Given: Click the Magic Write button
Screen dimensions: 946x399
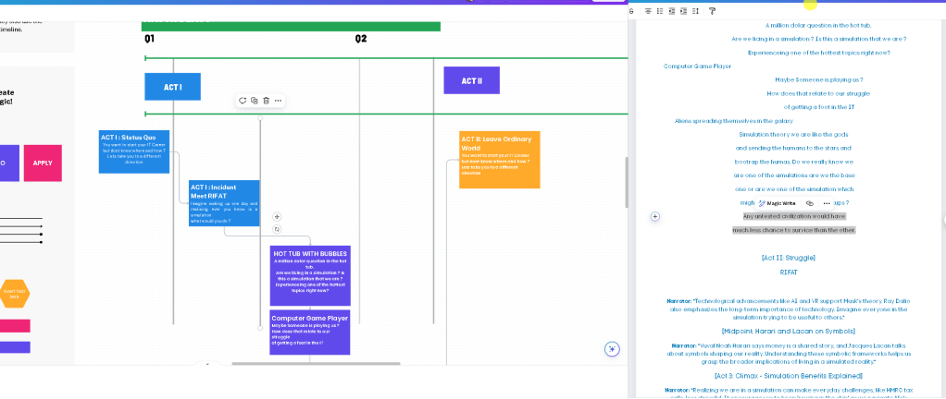Looking at the screenshot, I should [778, 203].
